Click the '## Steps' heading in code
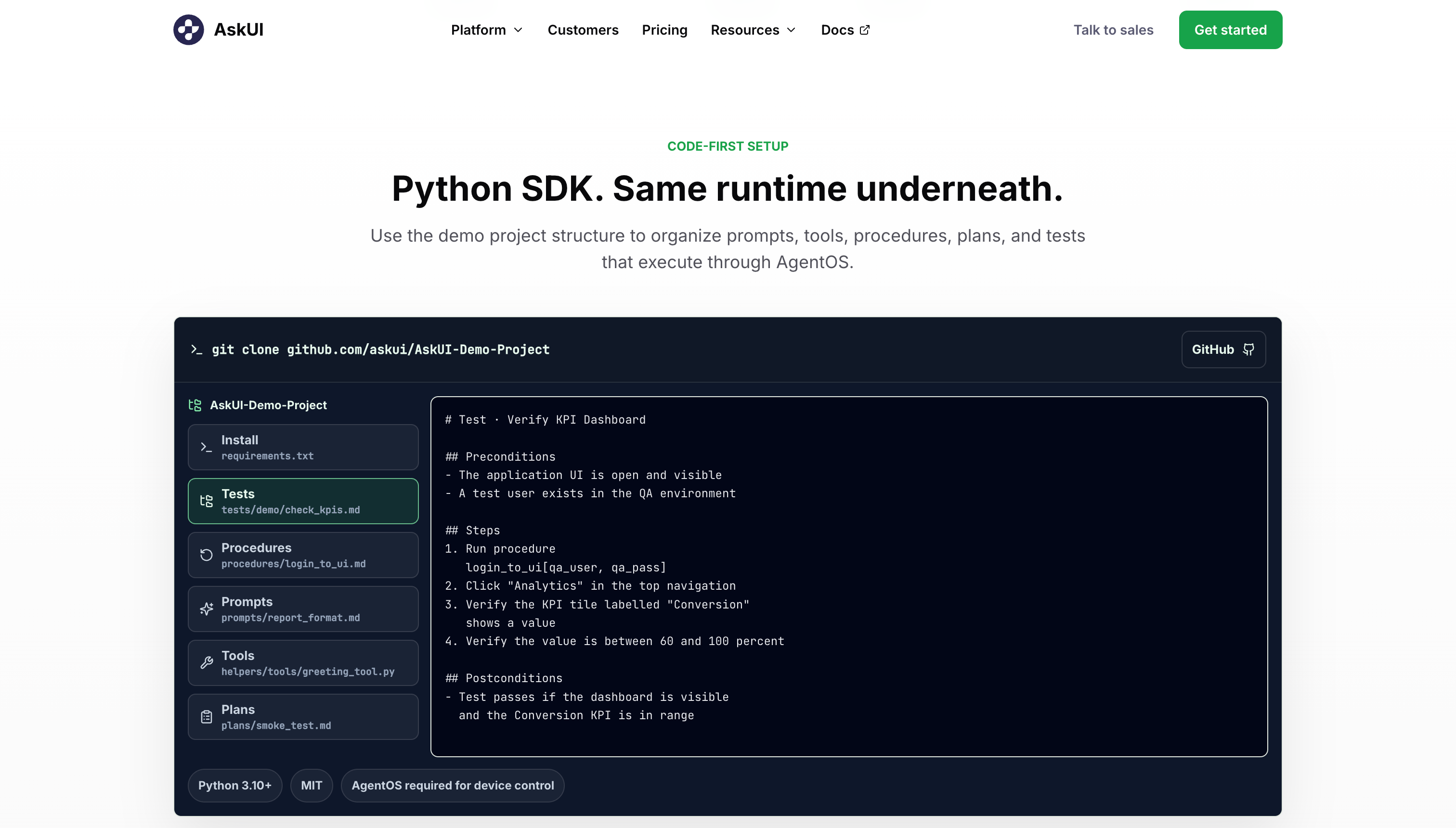Image resolution: width=1456 pixels, height=828 pixels. pyautogui.click(x=473, y=530)
